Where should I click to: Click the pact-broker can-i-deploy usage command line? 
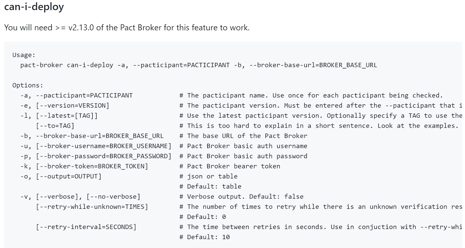(198, 65)
